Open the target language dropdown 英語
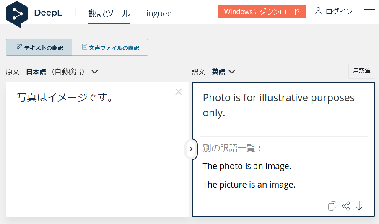Image resolution: width=379 pixels, height=224 pixels. tap(231, 72)
